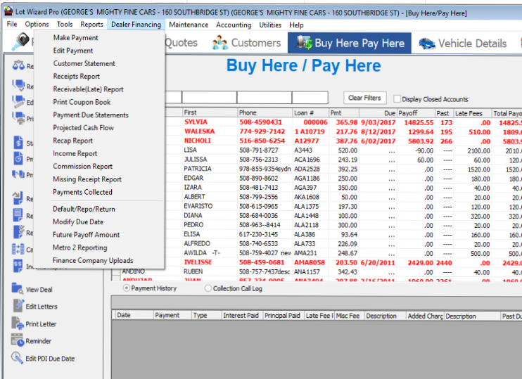
Task: Switch to the Customers tab
Action: click(x=247, y=43)
